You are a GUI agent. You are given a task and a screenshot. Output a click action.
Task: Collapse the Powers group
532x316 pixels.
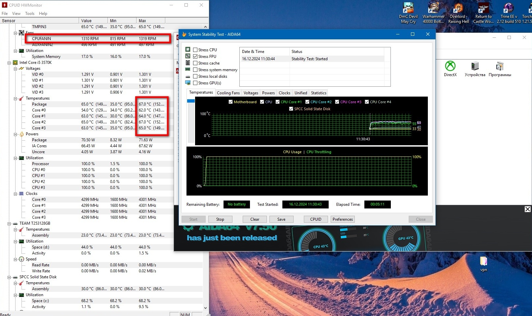[15, 134]
